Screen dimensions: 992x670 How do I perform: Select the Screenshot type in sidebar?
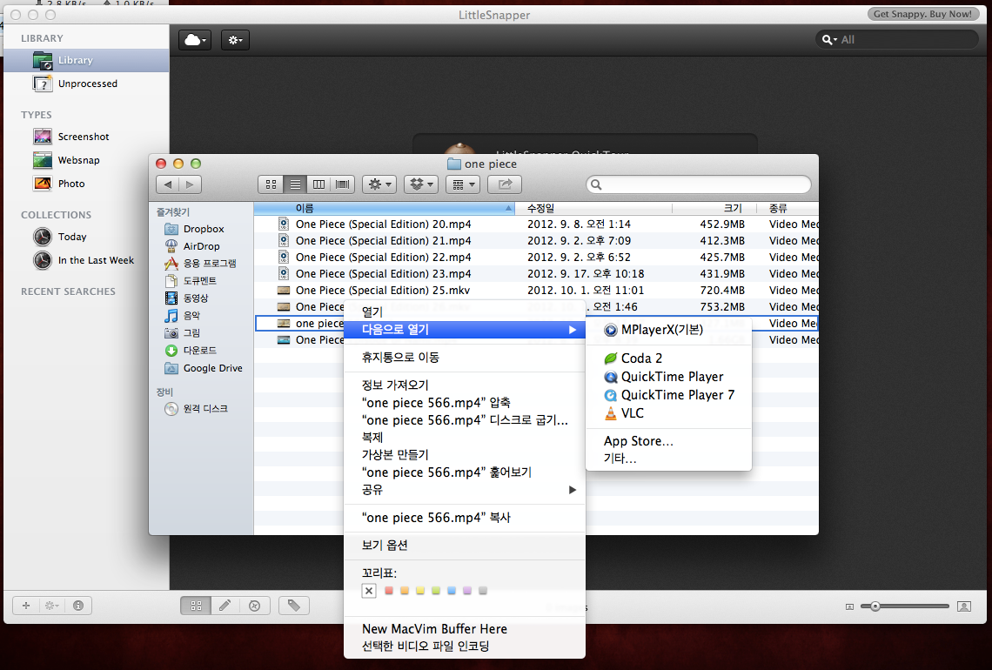click(x=83, y=137)
